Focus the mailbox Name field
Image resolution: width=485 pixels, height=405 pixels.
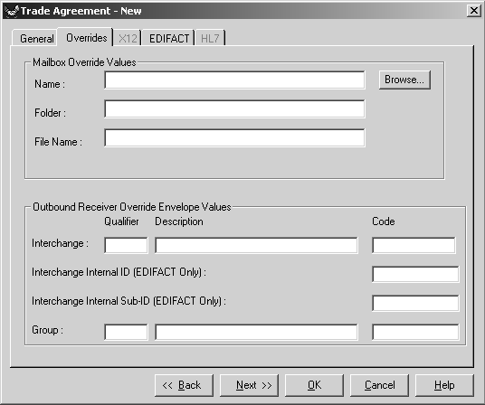[x=234, y=80]
